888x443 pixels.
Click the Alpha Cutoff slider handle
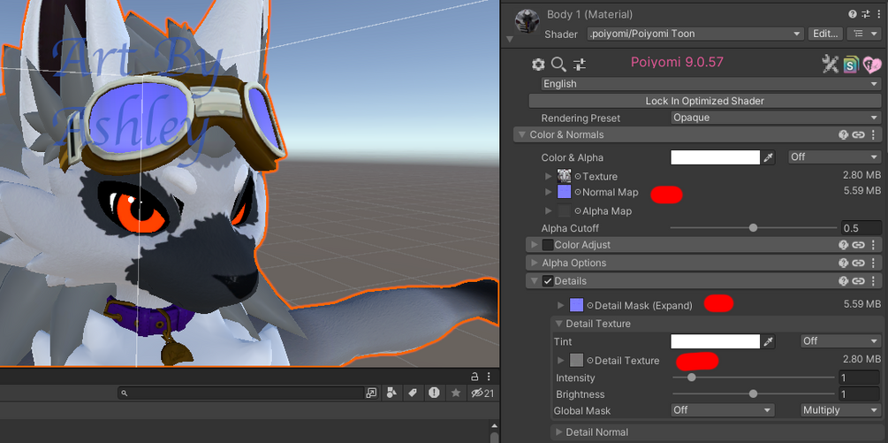click(753, 228)
